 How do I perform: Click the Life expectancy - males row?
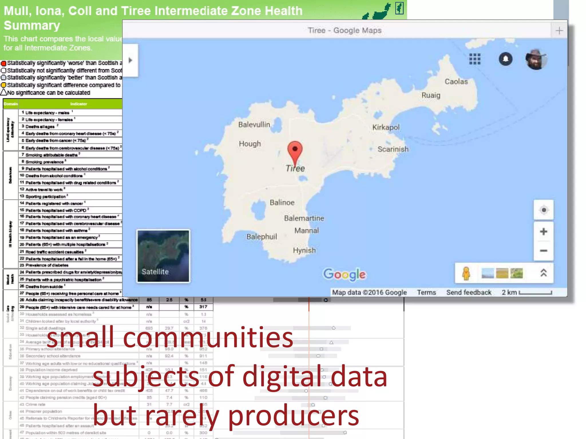point(71,113)
